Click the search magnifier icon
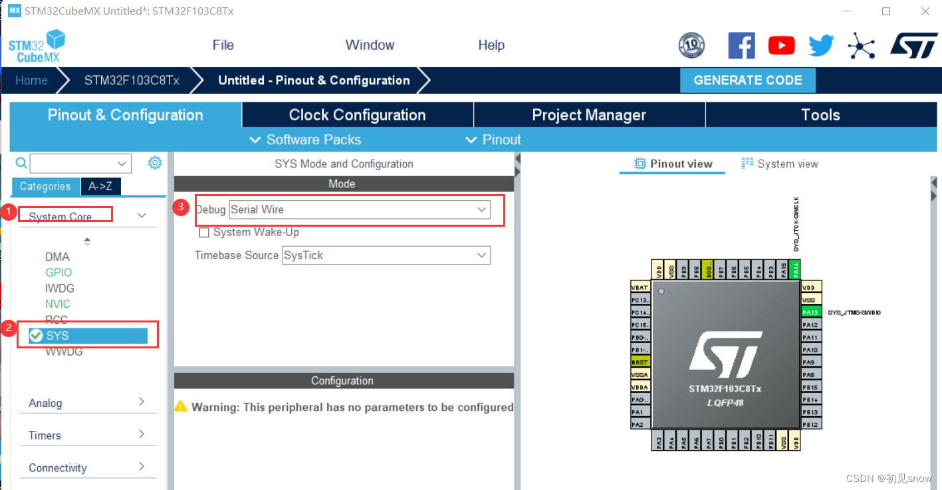Screen dimensions: 942x490 (x=21, y=163)
